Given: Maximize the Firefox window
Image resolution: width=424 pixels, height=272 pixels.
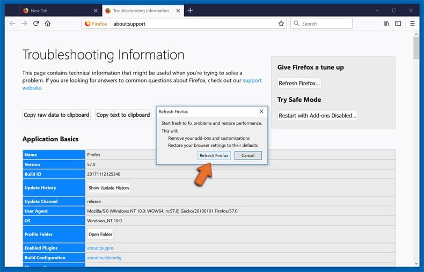Looking at the screenshot, I should click(x=394, y=11).
